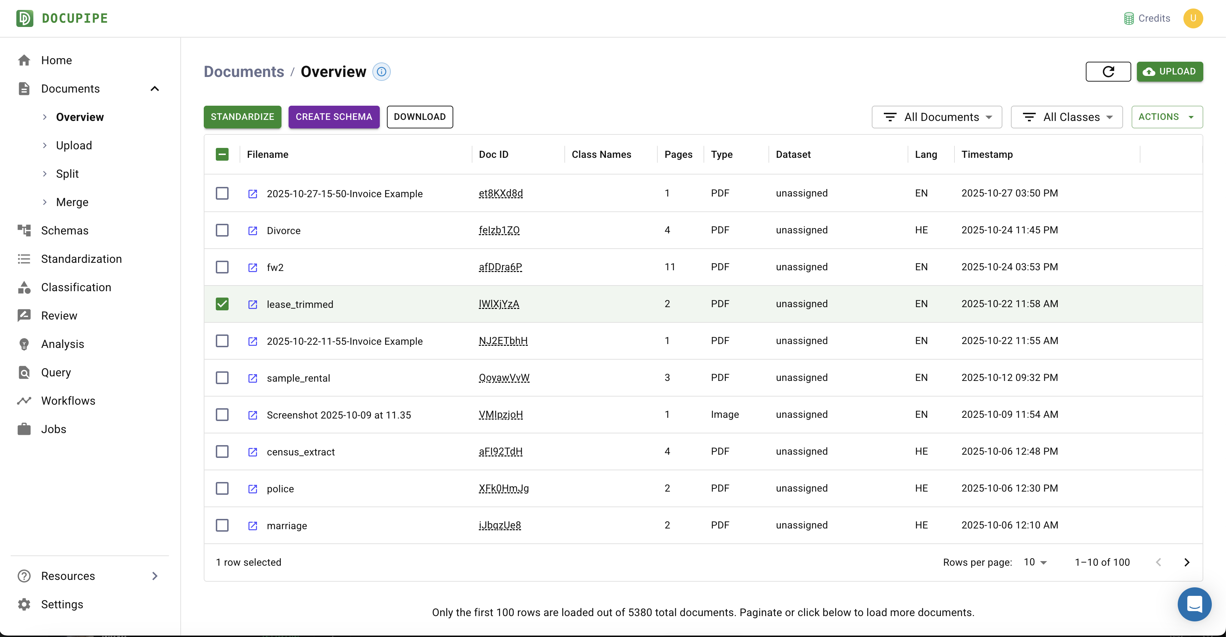Check the fw2 row checkbox
This screenshot has width=1226, height=637.
[x=222, y=267]
